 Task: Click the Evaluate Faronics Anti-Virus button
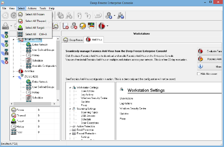209,51
